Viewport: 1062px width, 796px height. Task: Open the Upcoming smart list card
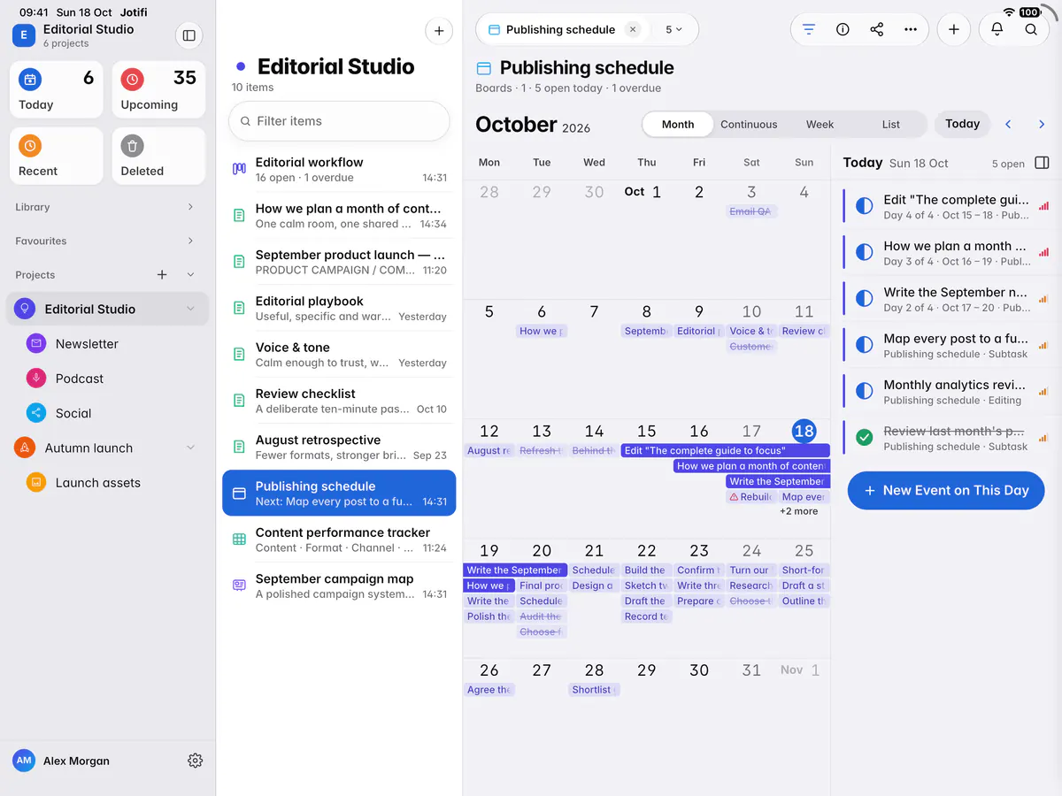[158, 89]
